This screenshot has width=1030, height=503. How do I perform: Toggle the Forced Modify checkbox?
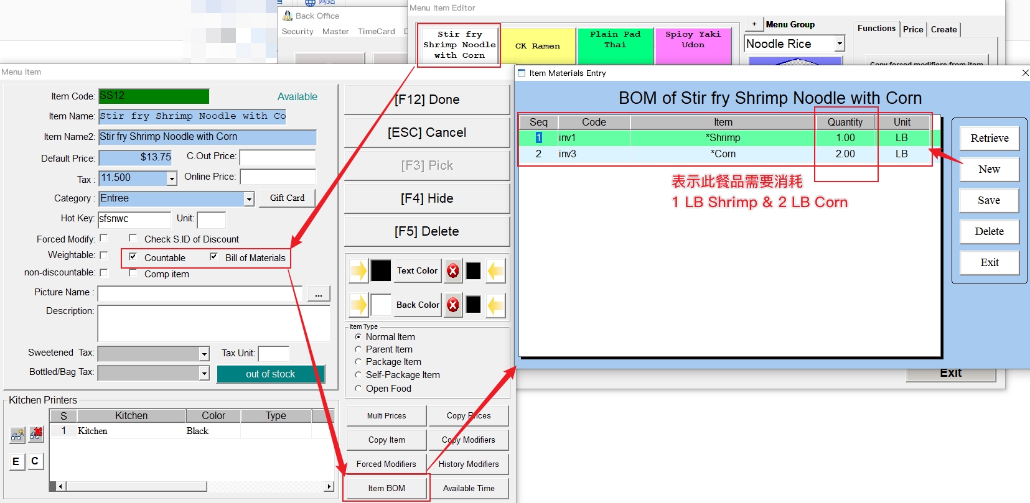click(x=104, y=238)
